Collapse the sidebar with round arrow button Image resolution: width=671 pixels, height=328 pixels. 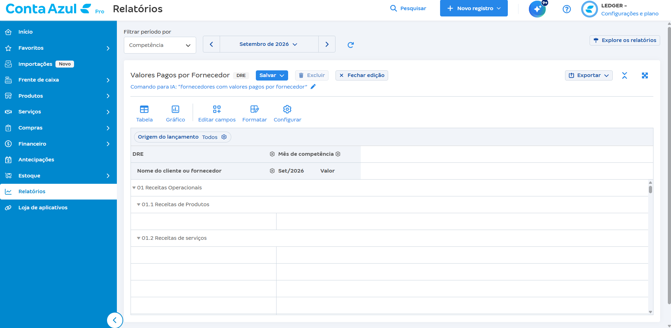(115, 320)
